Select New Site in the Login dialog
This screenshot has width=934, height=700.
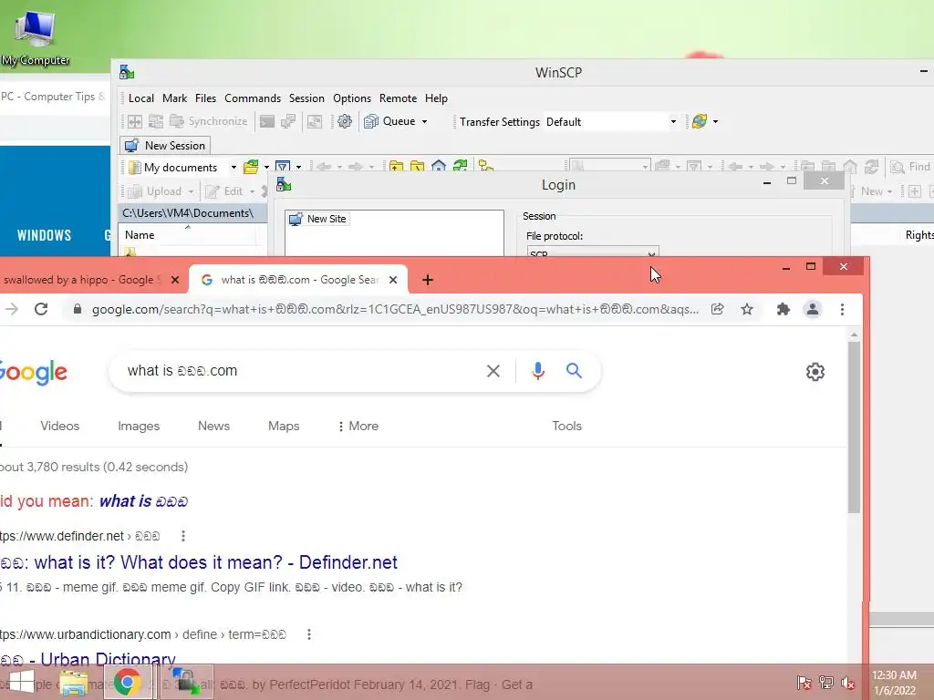click(318, 219)
